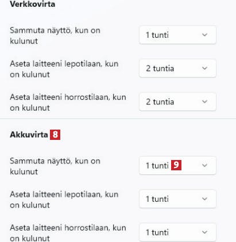Select the Akkuvirta section heading
The width and height of the screenshot is (236, 242).
tap(29, 135)
